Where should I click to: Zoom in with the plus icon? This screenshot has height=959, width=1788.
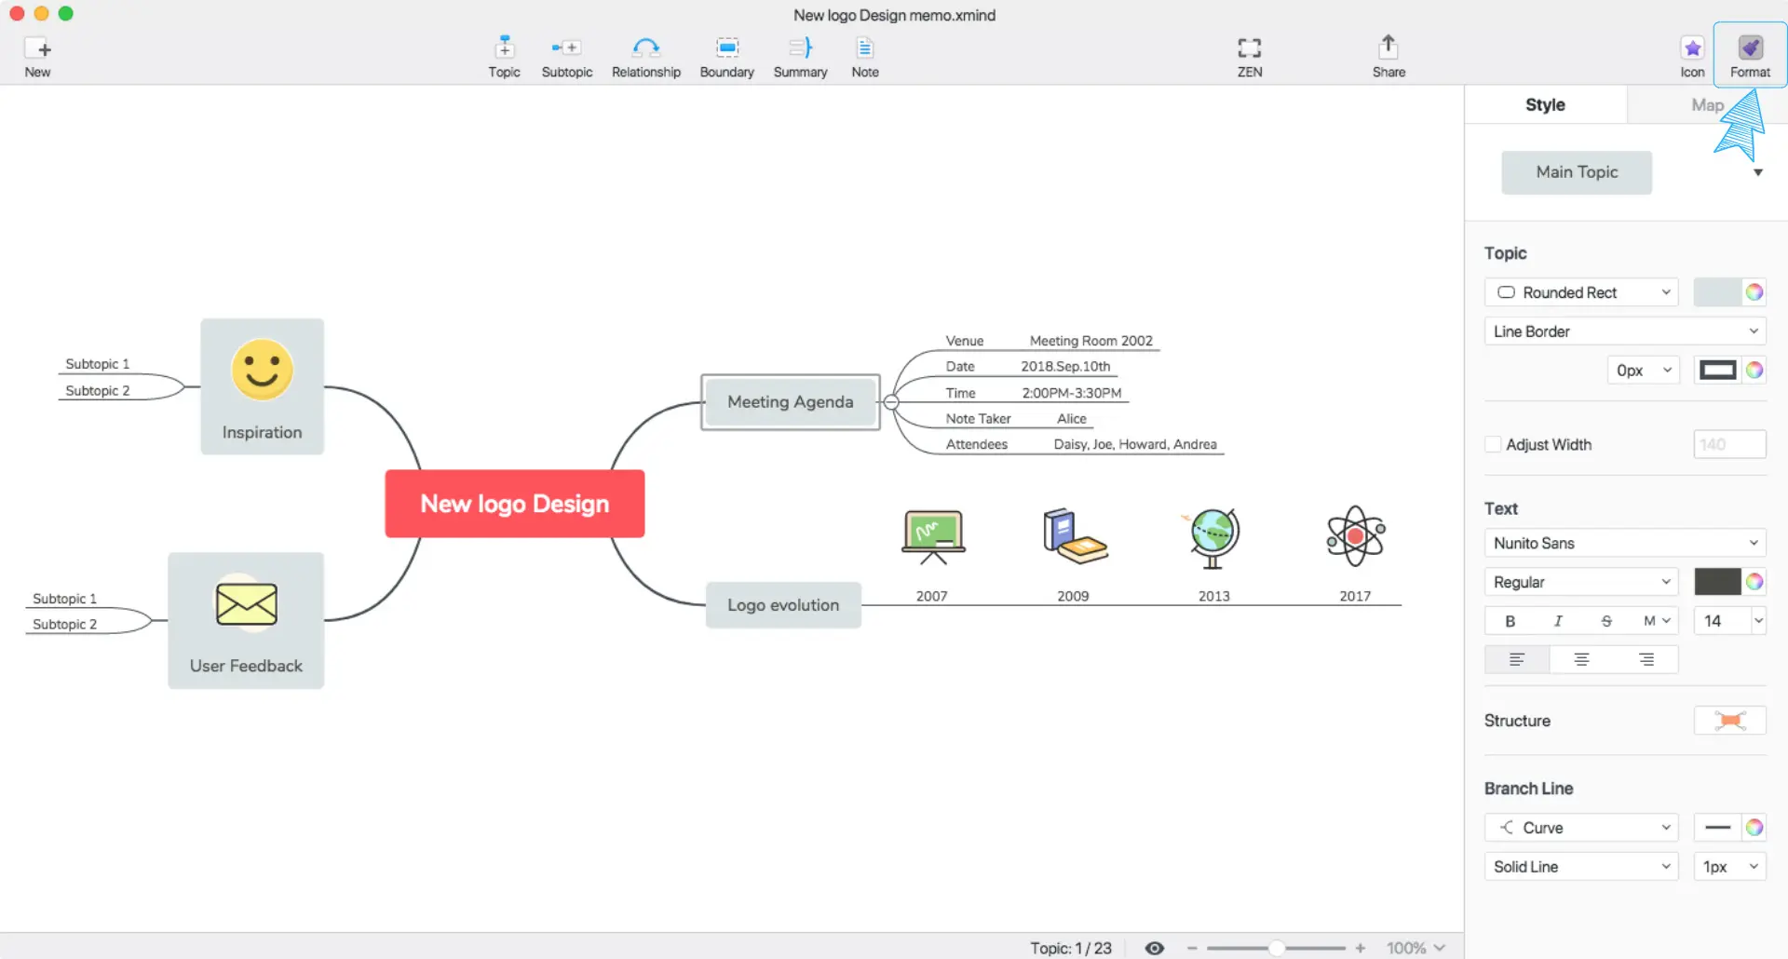pyautogui.click(x=1361, y=948)
